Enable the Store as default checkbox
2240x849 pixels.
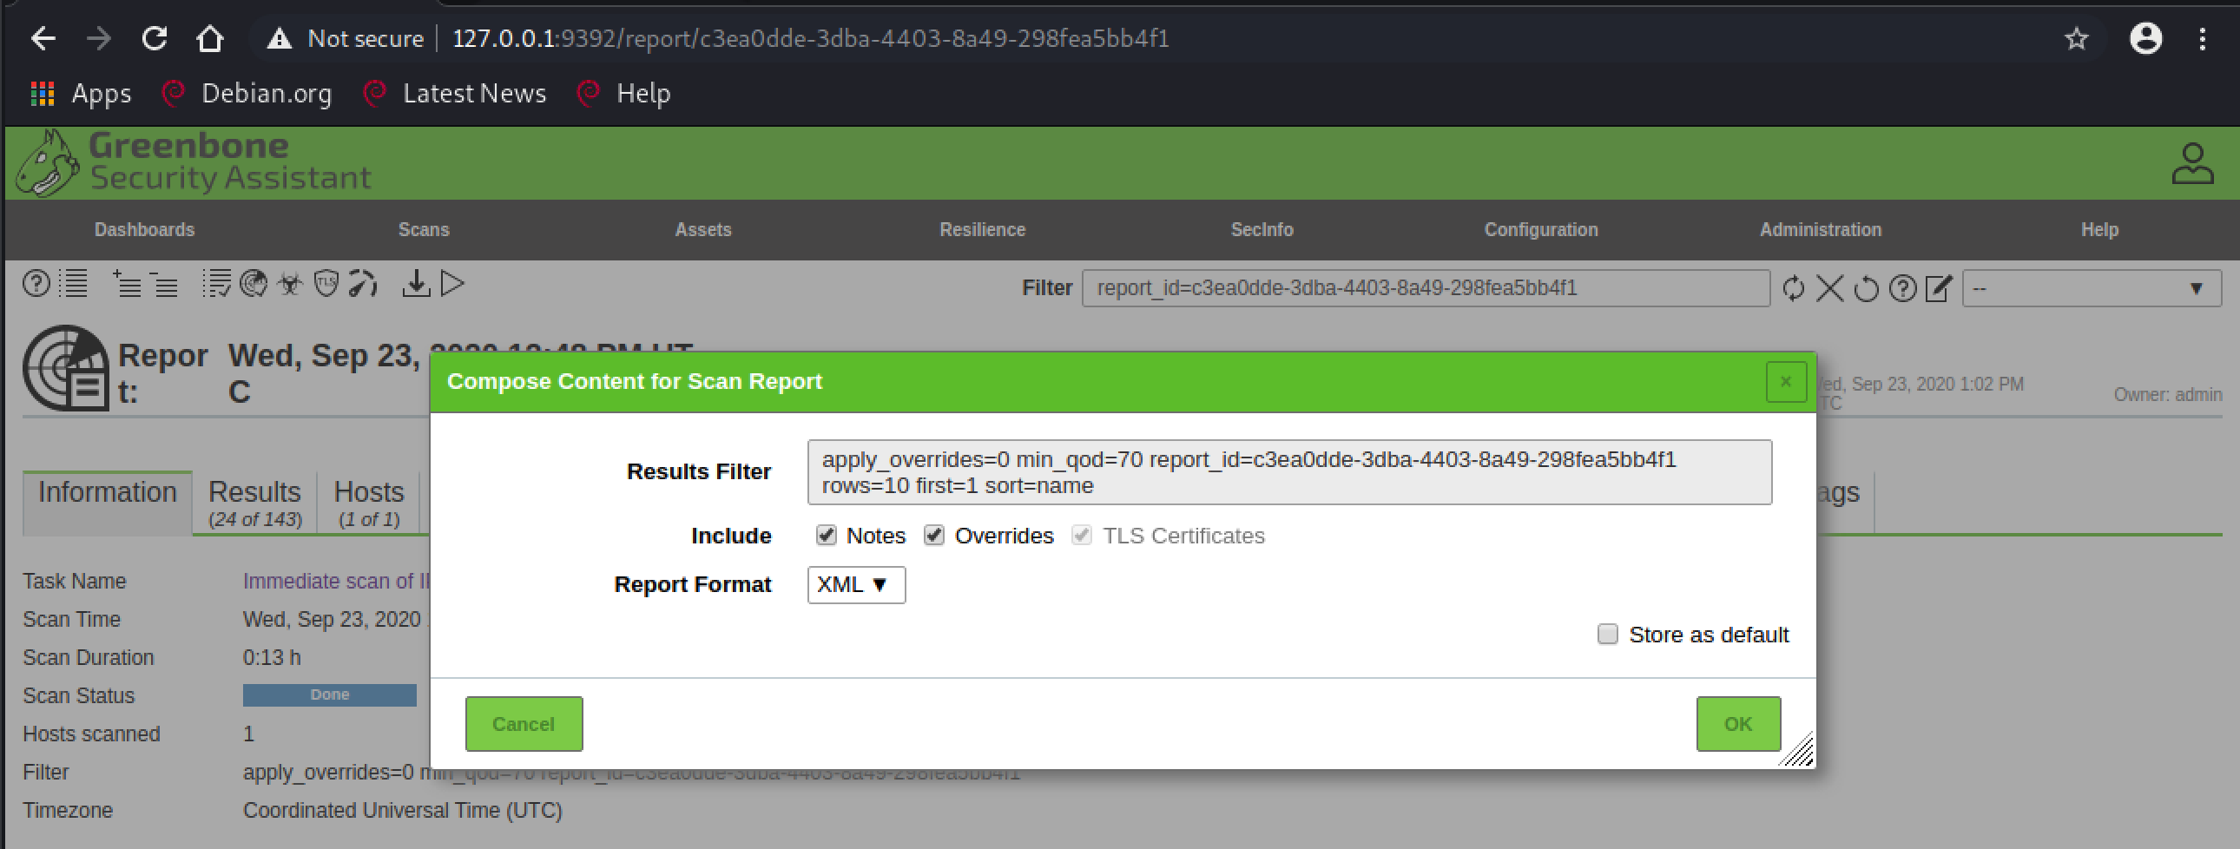(1608, 634)
